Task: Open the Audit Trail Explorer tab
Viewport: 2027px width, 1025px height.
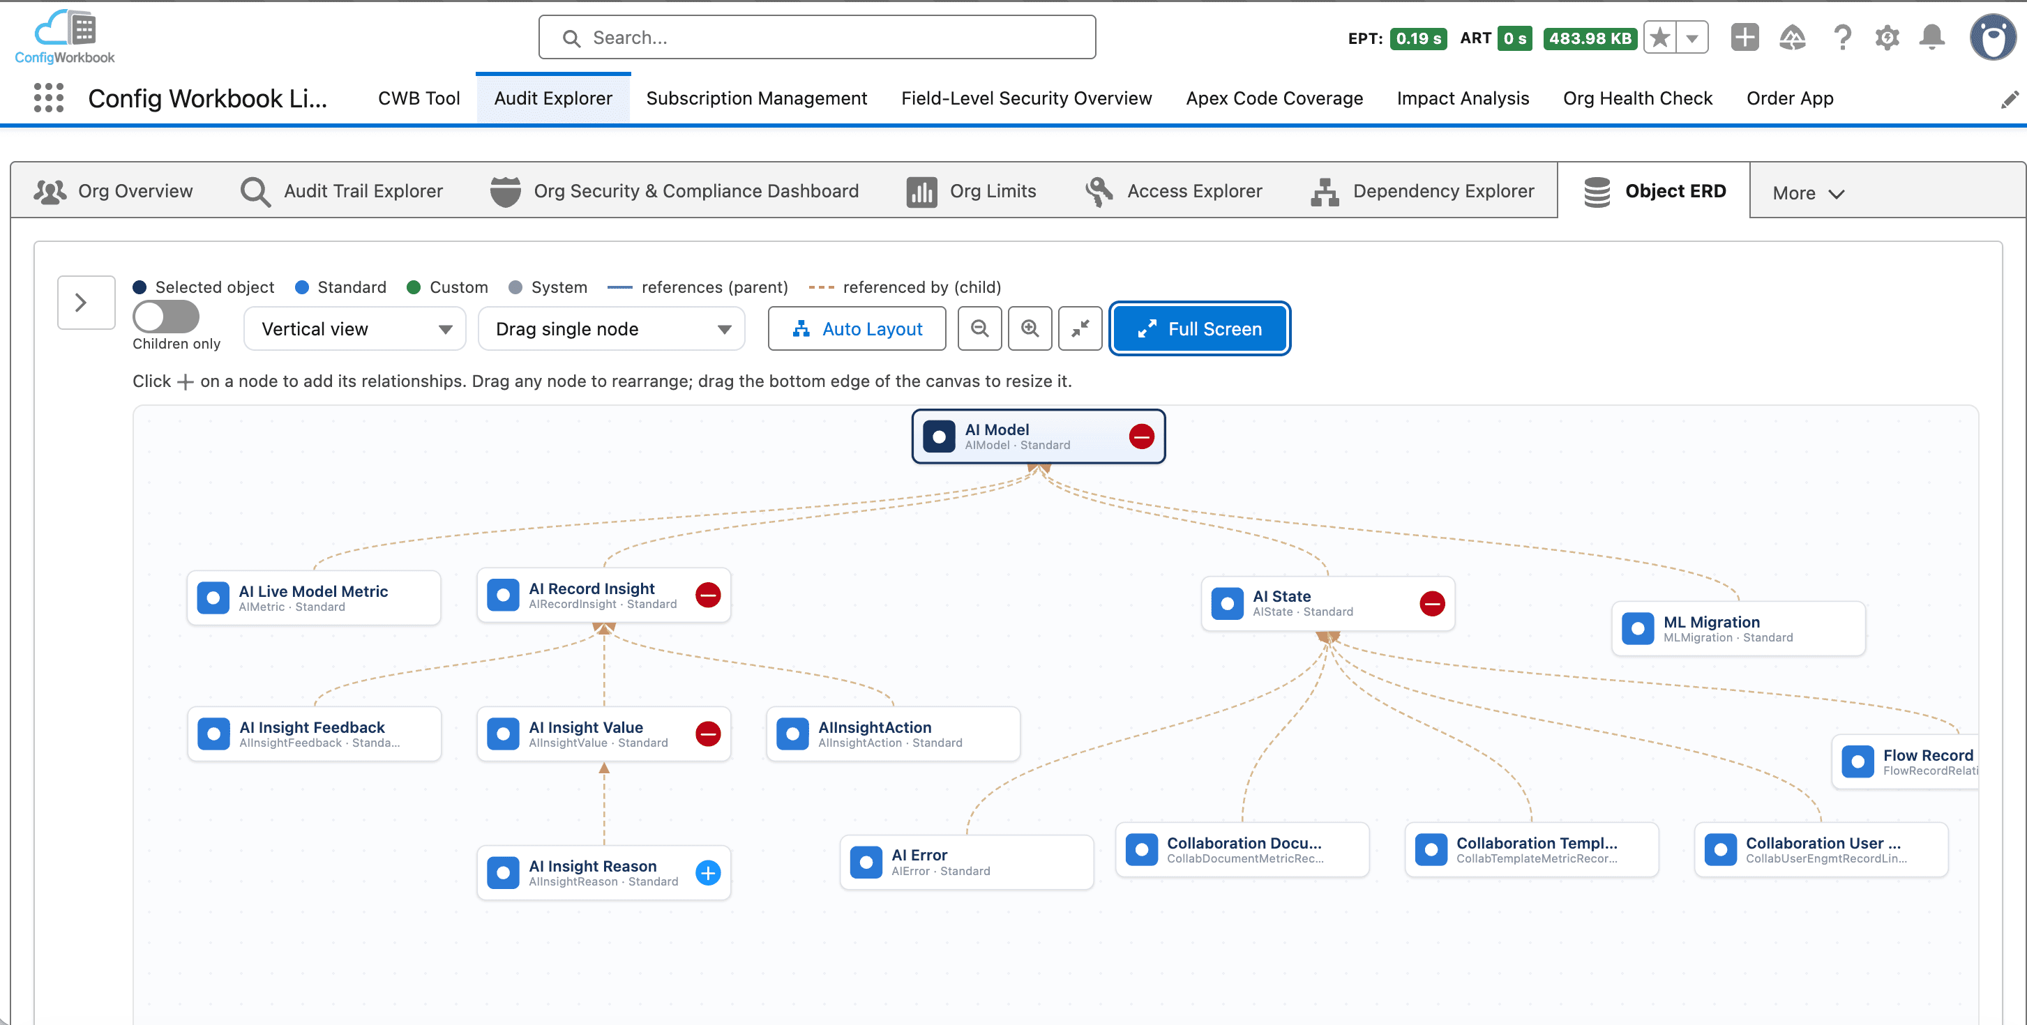Action: [x=342, y=191]
